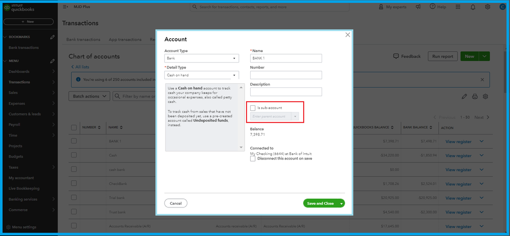View register for Trust bank
The height and width of the screenshot is (236, 510).
458,212
